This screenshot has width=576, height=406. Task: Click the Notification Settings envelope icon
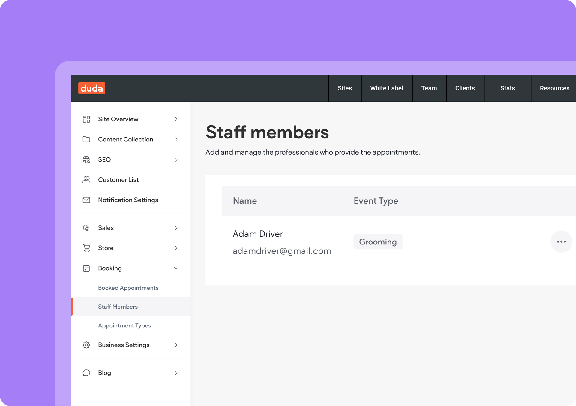(x=86, y=200)
